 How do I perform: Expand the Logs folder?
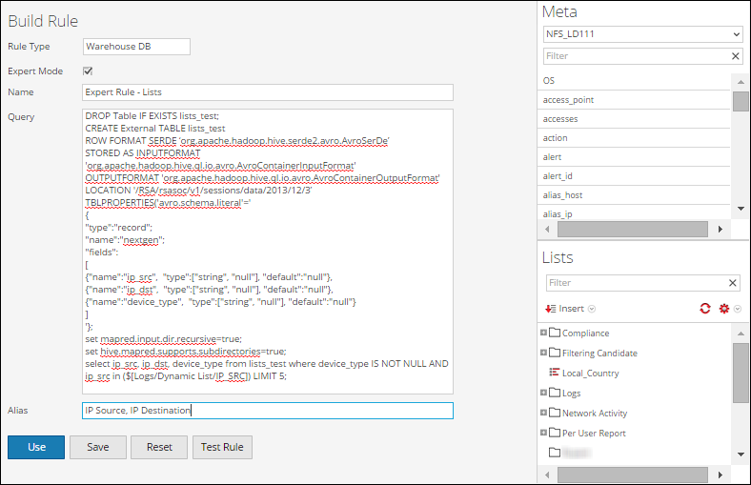543,393
